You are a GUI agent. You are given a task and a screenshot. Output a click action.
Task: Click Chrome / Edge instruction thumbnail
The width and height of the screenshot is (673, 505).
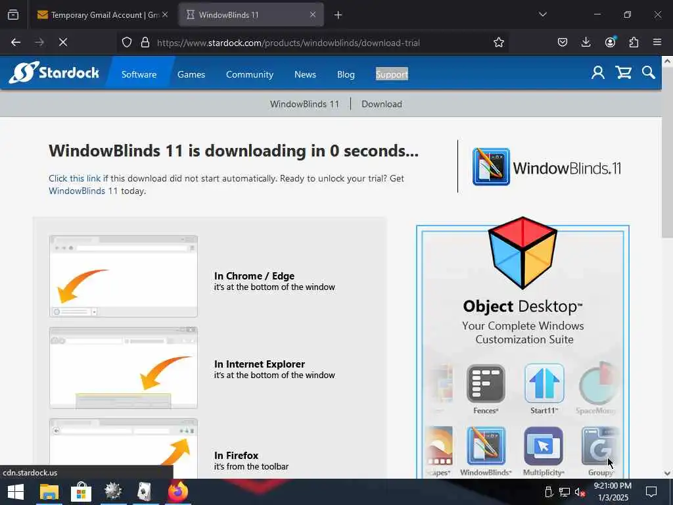pyautogui.click(x=124, y=276)
